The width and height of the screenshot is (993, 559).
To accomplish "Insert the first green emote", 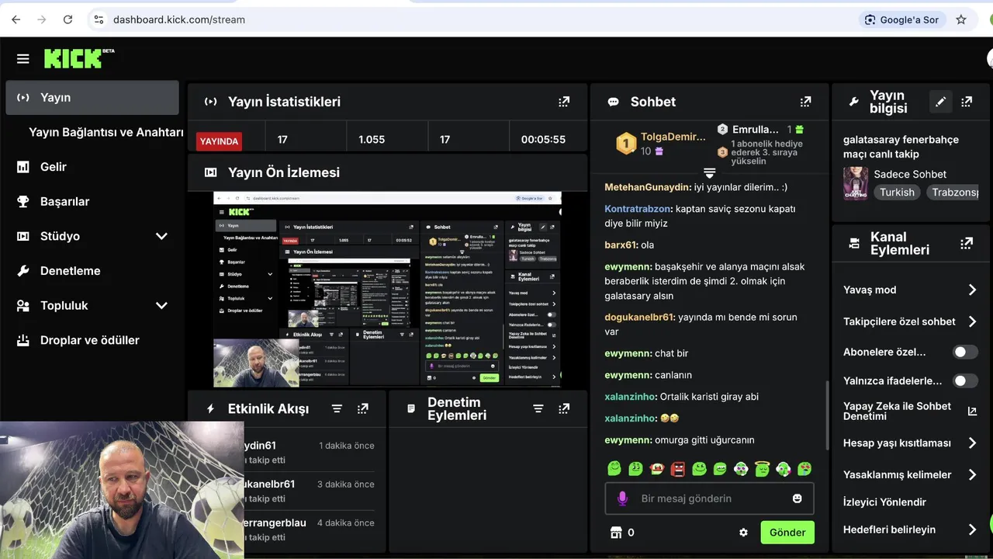I will click(x=614, y=468).
